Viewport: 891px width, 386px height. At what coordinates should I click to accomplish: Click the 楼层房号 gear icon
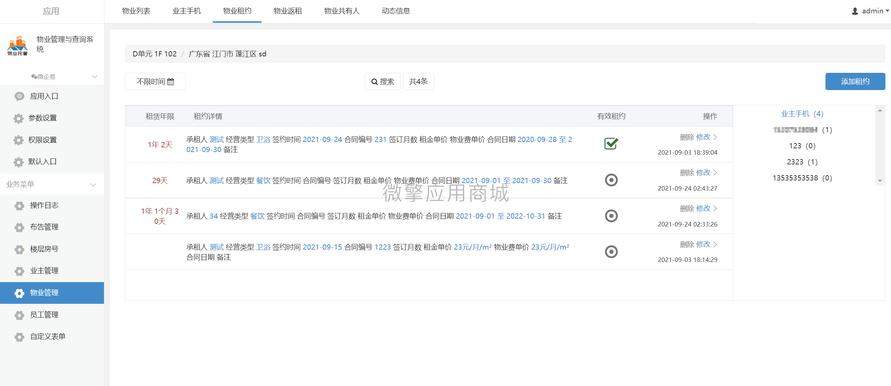point(19,250)
